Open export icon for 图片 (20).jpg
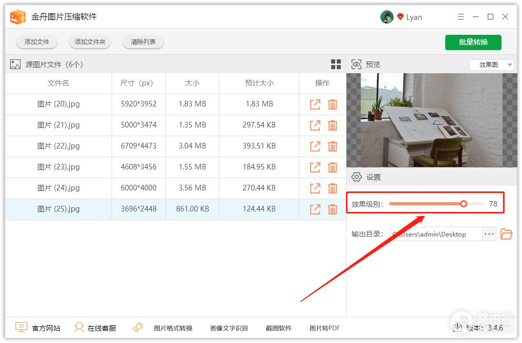Image resolution: width=522 pixels, height=343 pixels. coord(315,104)
